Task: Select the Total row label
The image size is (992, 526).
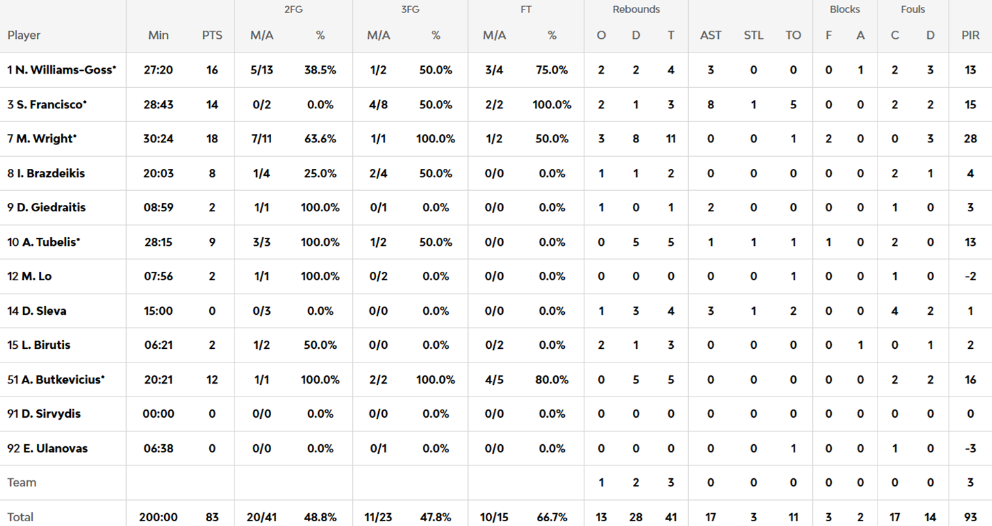Action: click(x=20, y=517)
